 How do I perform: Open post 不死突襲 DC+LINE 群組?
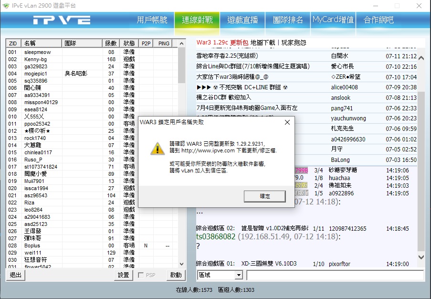pyautogui.click(x=242, y=87)
